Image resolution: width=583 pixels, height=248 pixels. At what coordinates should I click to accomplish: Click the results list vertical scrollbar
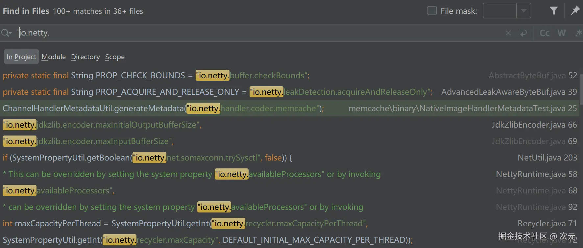[x=581, y=89]
